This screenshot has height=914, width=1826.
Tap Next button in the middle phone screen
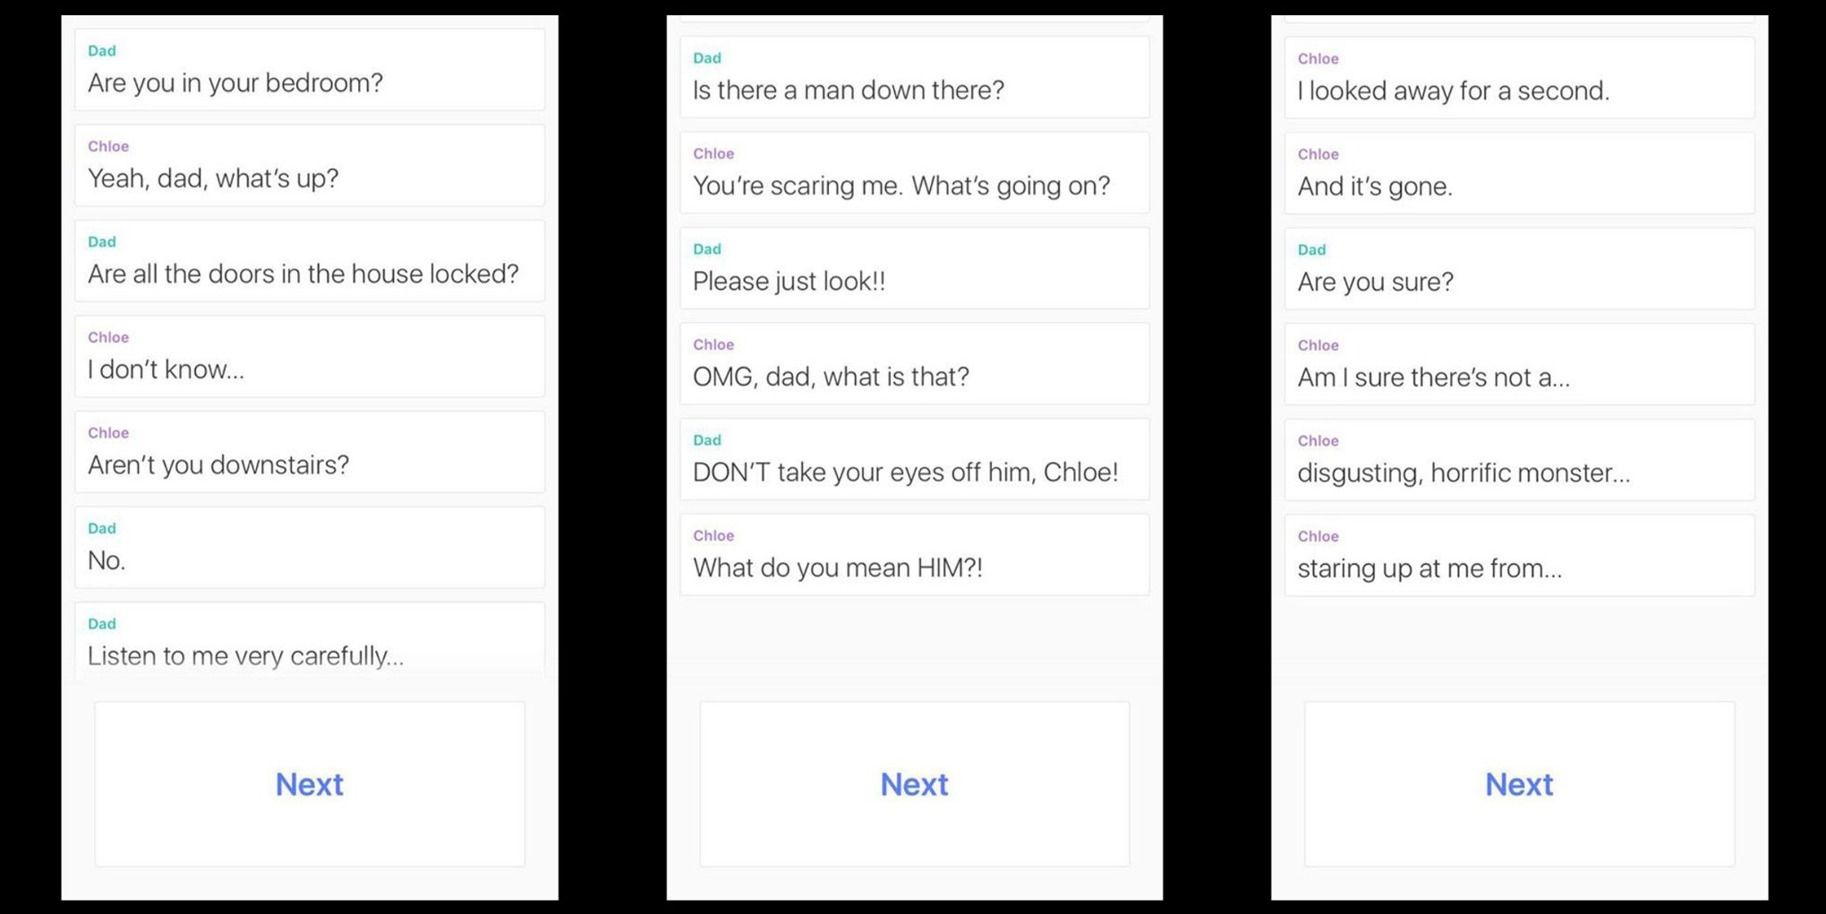(914, 784)
